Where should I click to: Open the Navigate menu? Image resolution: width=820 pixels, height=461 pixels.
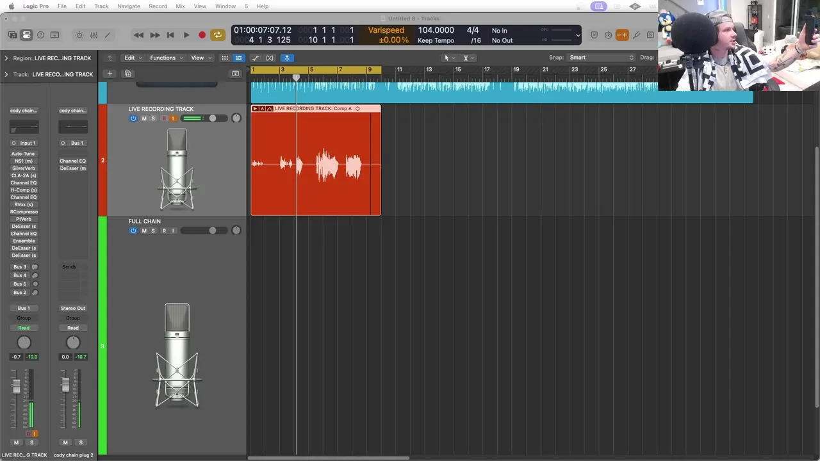coord(129,6)
